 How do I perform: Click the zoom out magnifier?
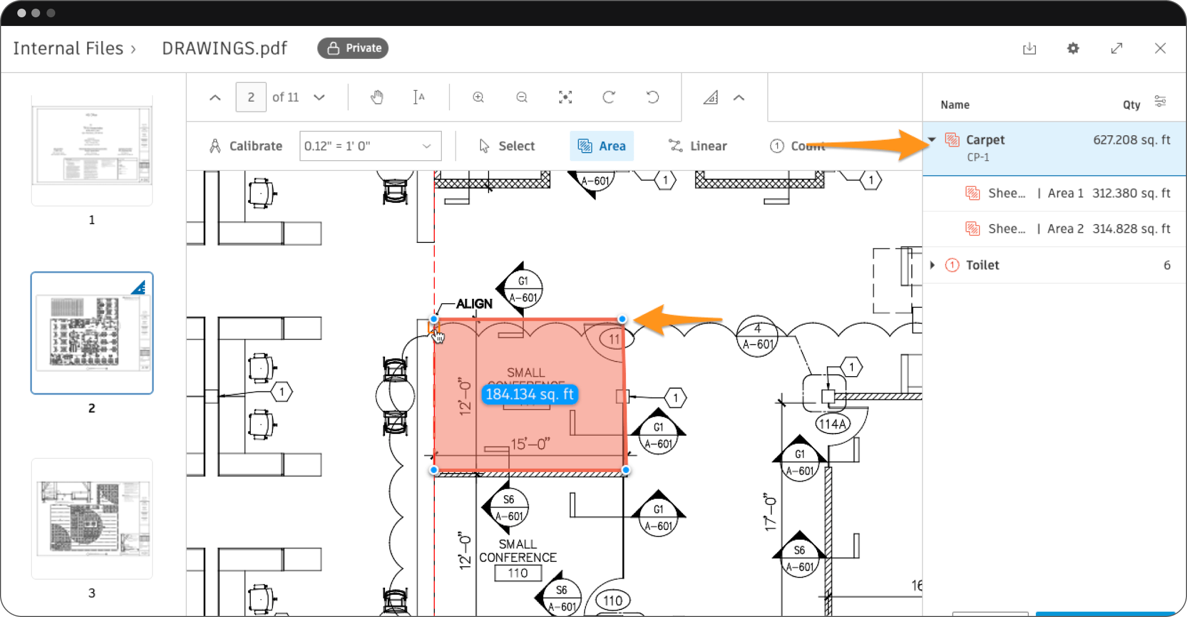[521, 97]
